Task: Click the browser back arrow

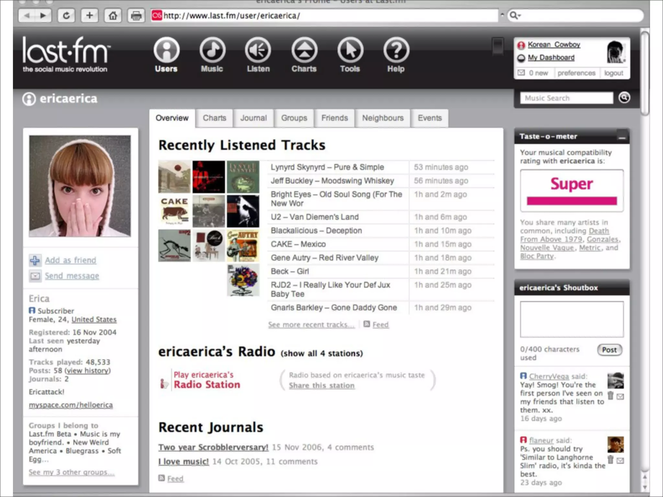Action: pyautogui.click(x=27, y=16)
